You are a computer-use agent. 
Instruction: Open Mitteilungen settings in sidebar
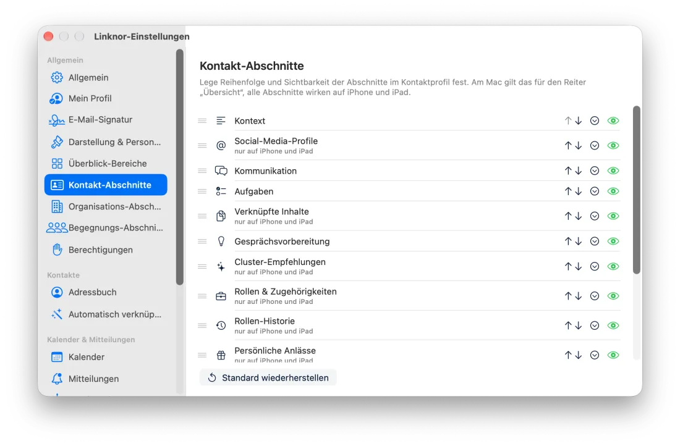point(106,379)
